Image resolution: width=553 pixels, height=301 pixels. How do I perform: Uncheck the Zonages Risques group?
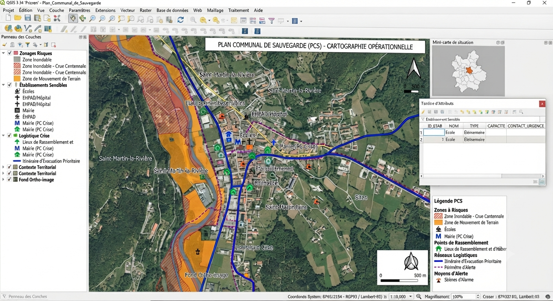(x=9, y=53)
